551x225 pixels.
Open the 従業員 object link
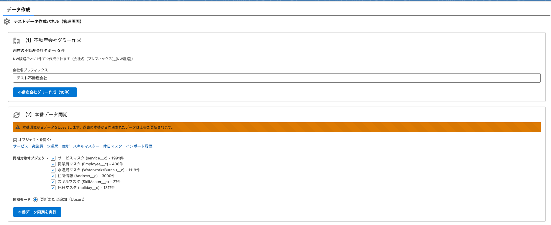pos(37,146)
